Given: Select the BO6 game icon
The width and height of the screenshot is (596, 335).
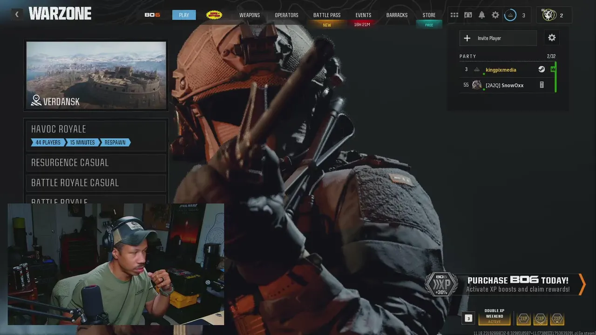Looking at the screenshot, I should pyautogui.click(x=152, y=15).
